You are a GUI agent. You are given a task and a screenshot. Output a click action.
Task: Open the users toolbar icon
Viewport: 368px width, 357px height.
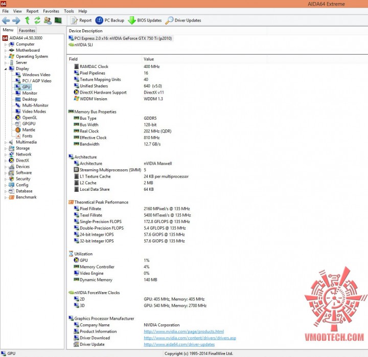click(x=48, y=20)
